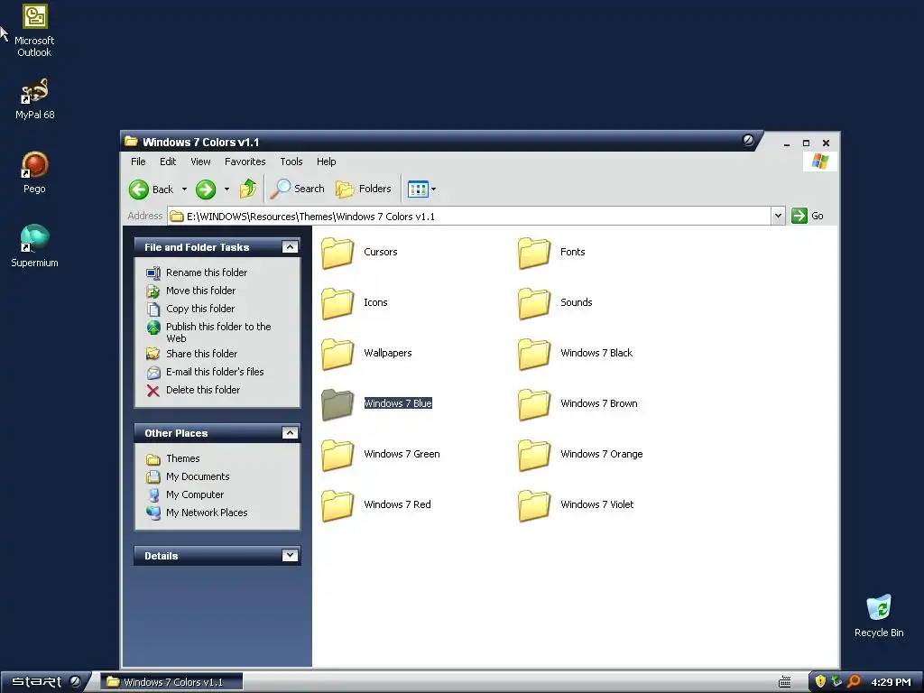
Task: Select the Windows 7 Red folder icon
Action: click(x=337, y=505)
